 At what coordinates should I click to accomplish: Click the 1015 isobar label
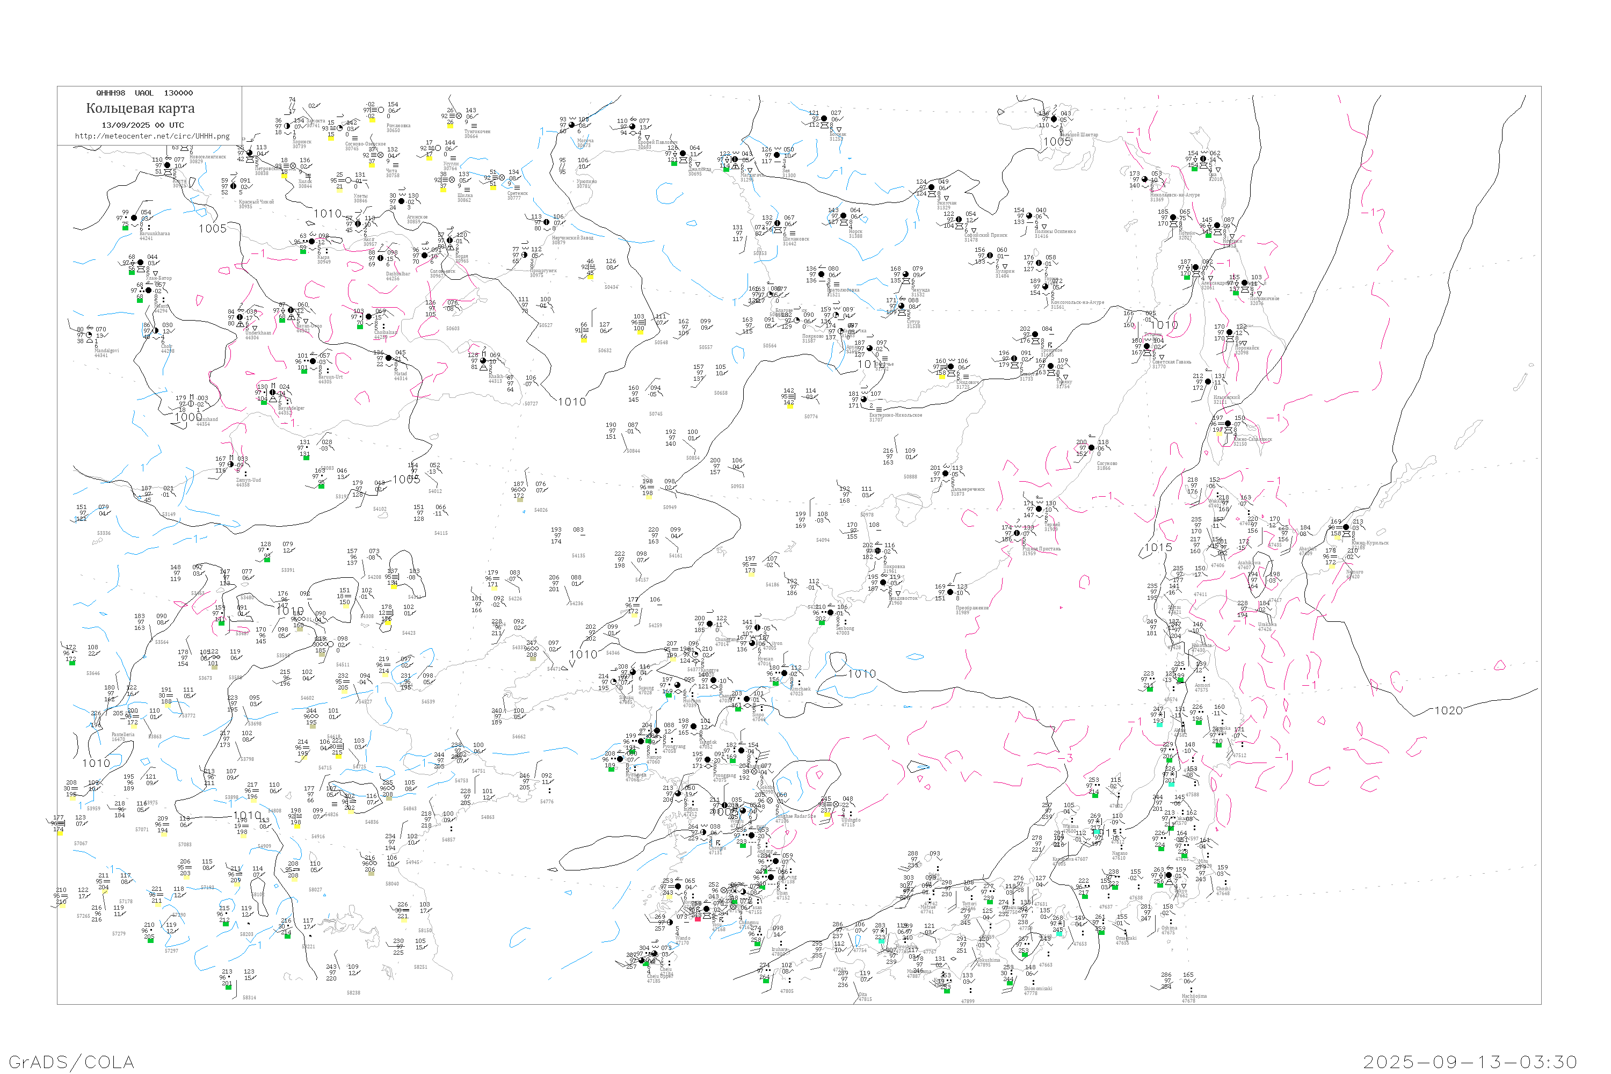pos(1158,547)
